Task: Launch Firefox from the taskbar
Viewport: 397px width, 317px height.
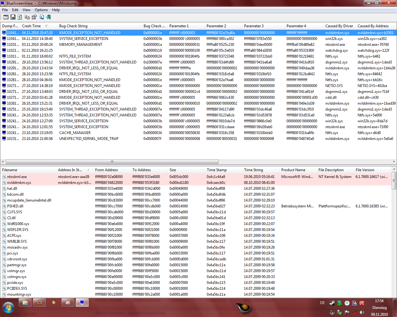Action: click(39, 302)
